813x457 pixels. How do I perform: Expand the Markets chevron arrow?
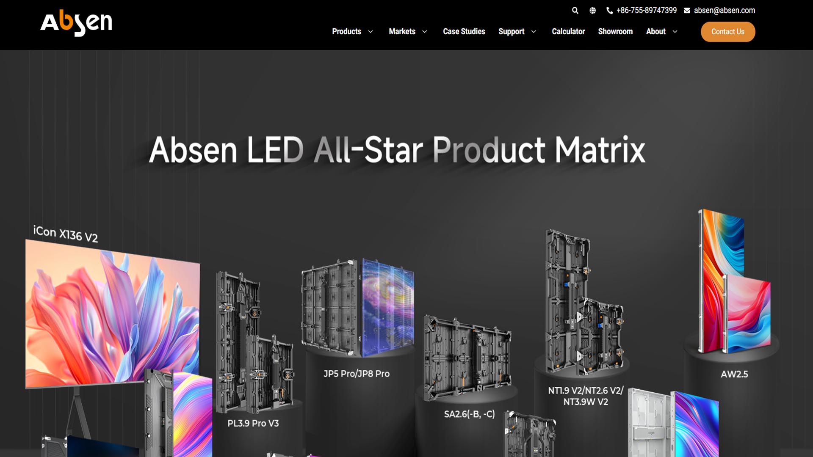tap(425, 32)
